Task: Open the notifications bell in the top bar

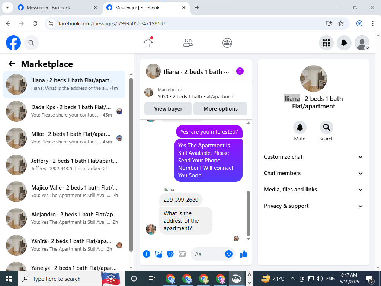Action: coord(344,43)
